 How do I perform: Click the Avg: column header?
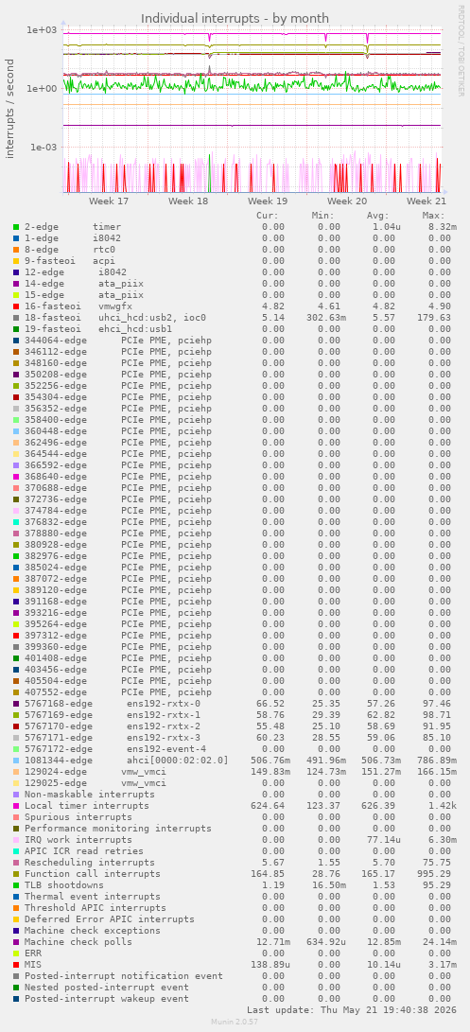(x=378, y=216)
